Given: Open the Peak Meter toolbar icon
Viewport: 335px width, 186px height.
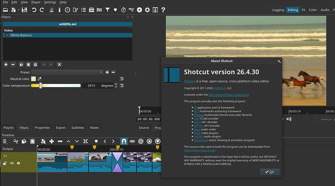Looking at the screenshot, I should pos(51,10).
